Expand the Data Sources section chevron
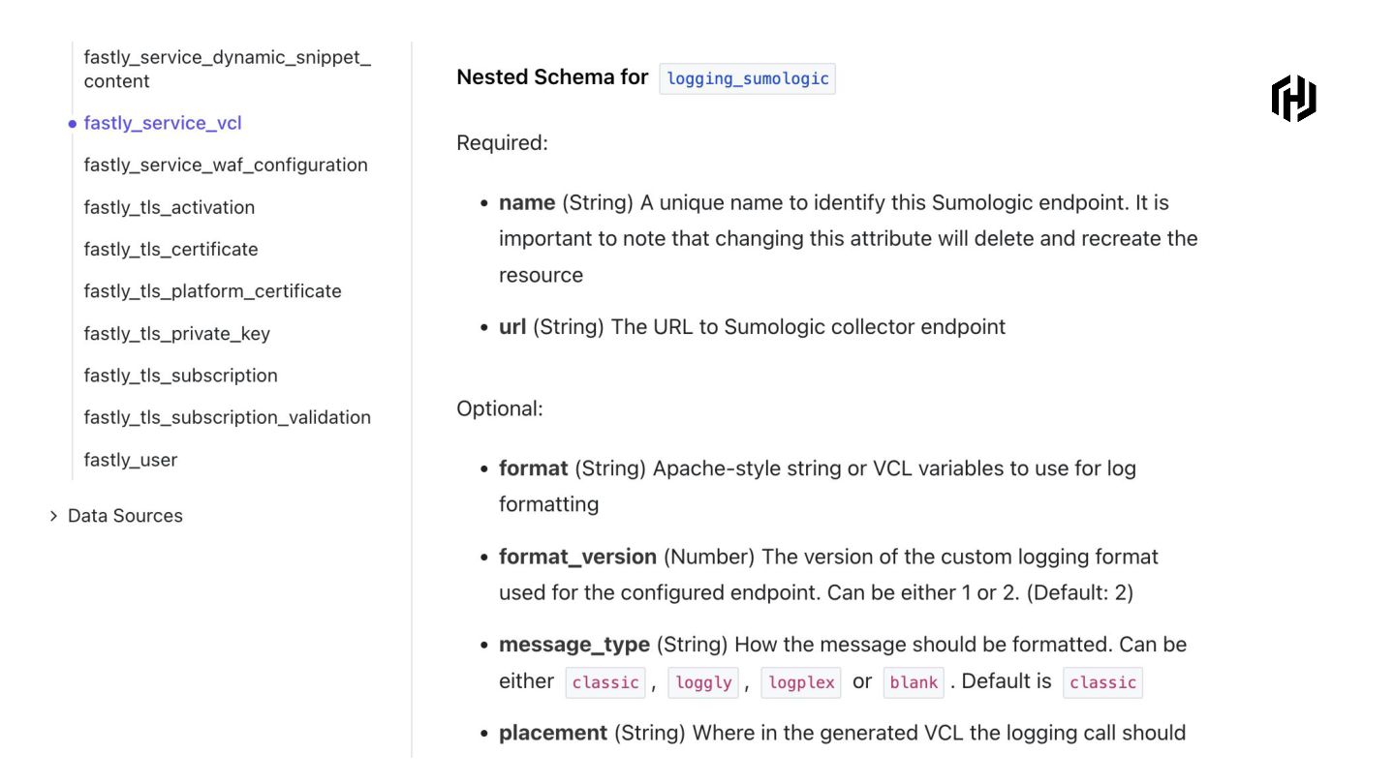Image resolution: width=1395 pixels, height=784 pixels. [53, 516]
